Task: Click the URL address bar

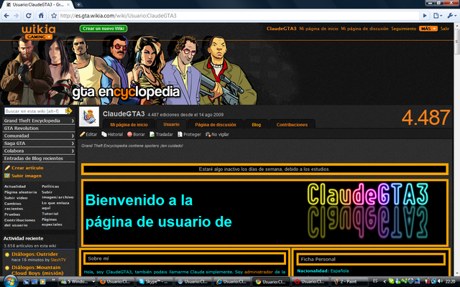Action: point(238,16)
